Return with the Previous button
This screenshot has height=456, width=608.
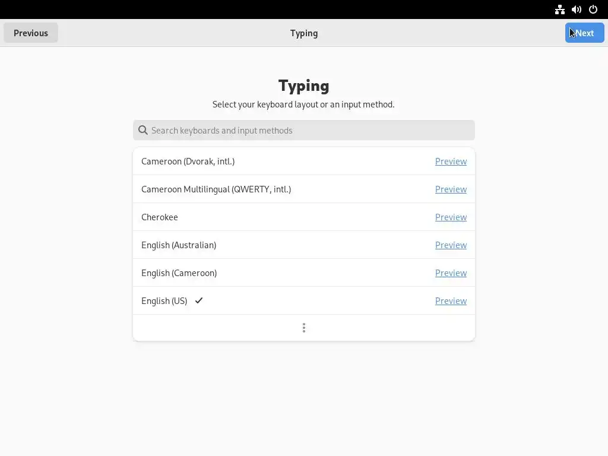pos(31,33)
